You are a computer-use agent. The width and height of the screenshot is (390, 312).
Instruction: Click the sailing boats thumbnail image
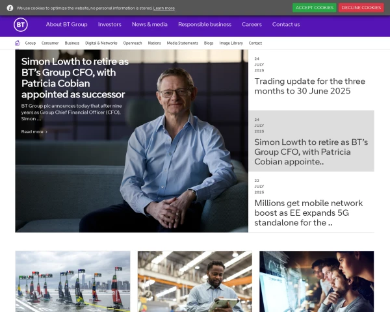[73, 281]
